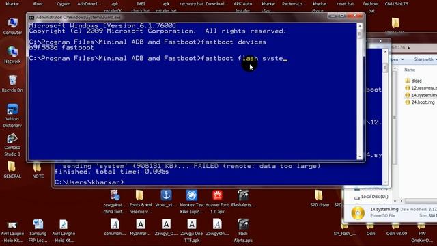Select the Myanmar font file icon

[141, 228]
